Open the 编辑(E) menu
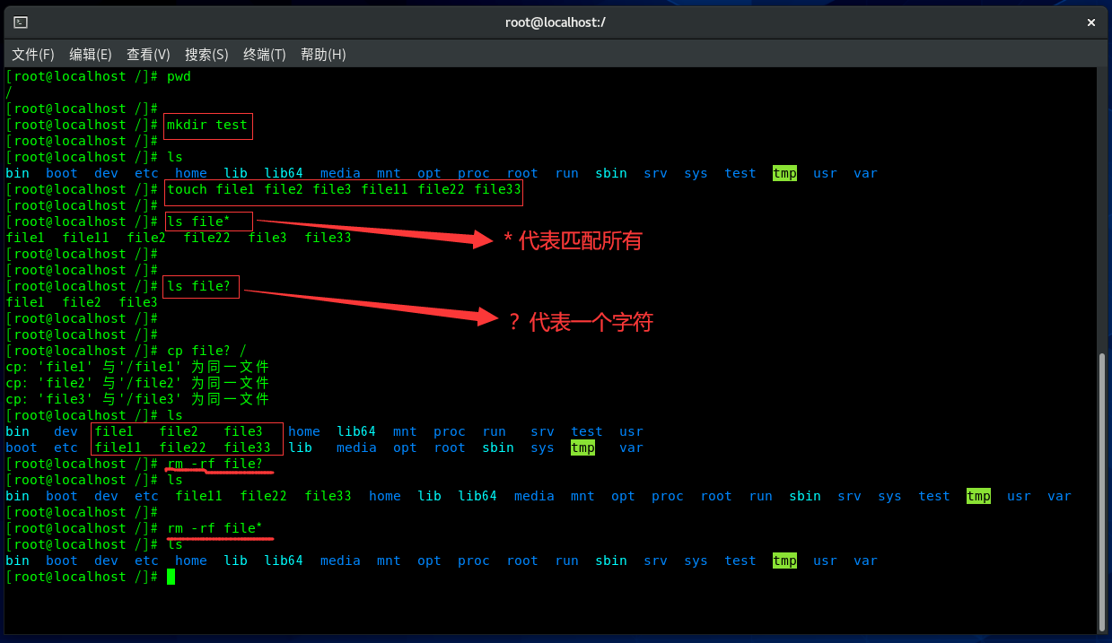This screenshot has height=643, width=1112. [91, 55]
